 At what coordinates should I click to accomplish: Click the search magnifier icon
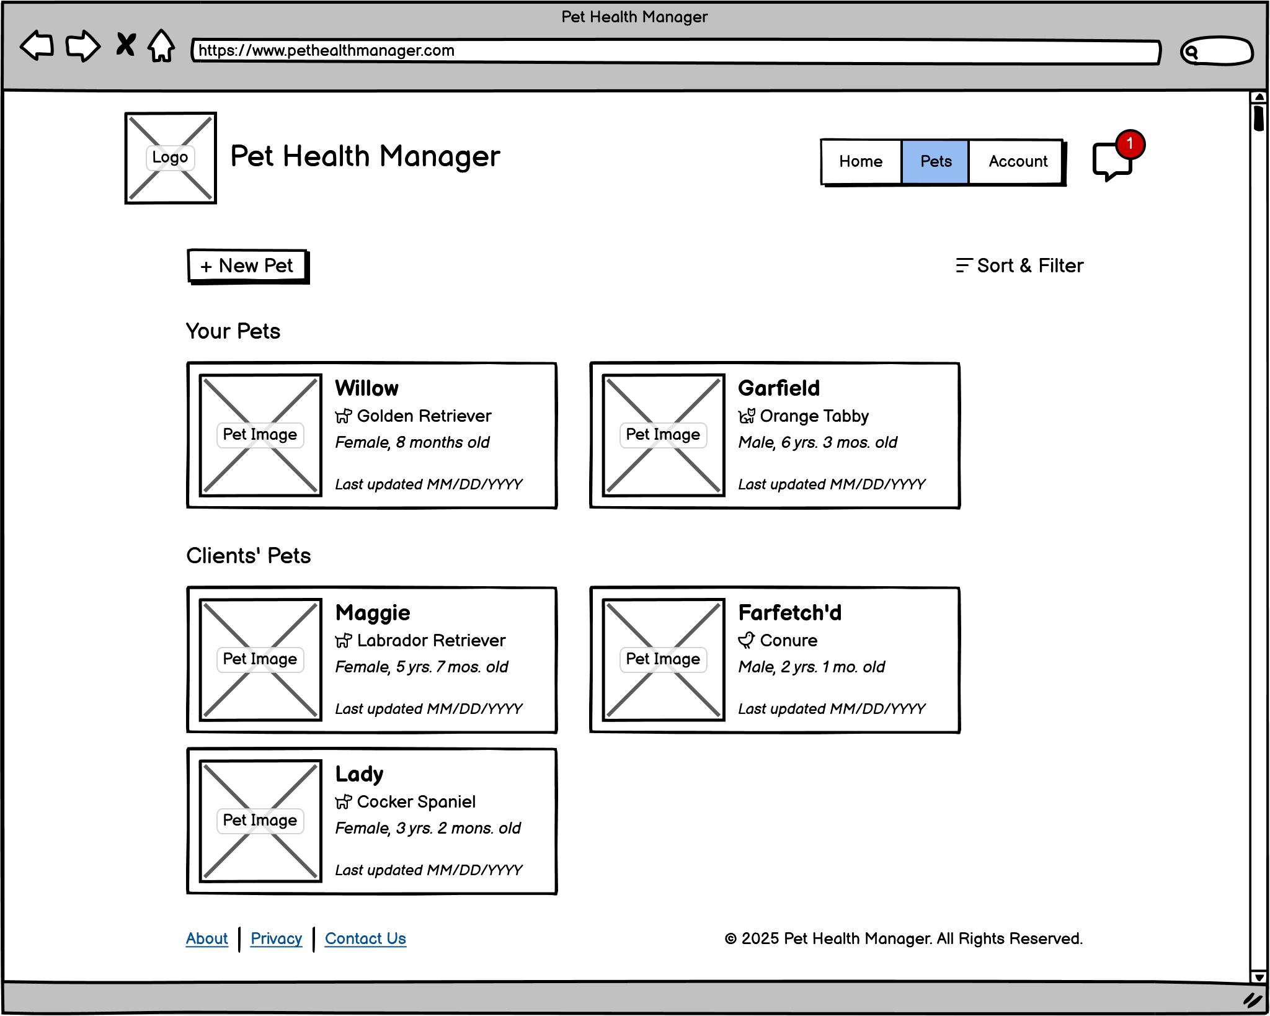click(1191, 52)
